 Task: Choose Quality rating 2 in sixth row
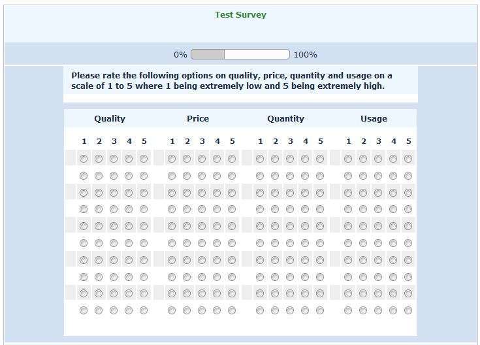click(99, 243)
